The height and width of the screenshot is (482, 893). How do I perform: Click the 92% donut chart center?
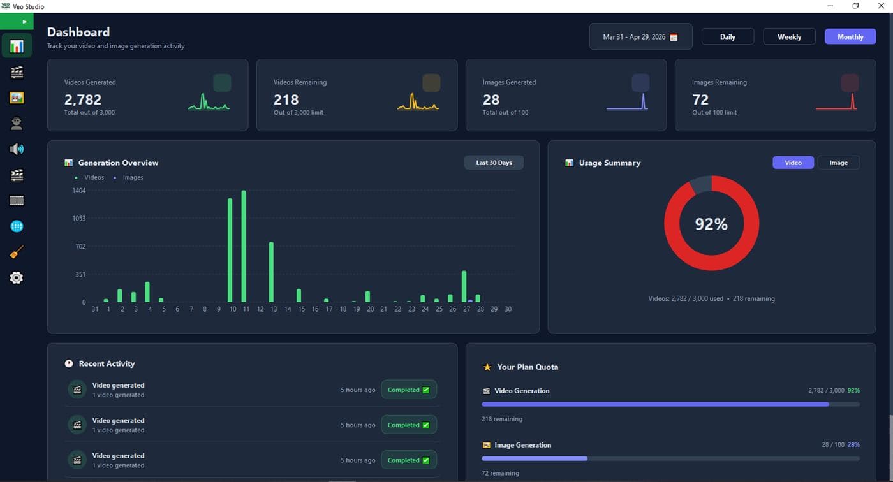711,224
